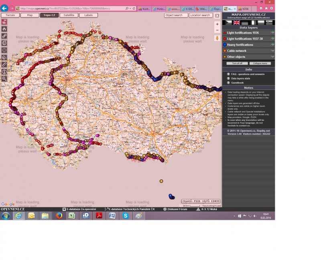Open the info icon in left toolbar
This screenshot has width=321, height=260.
click(x=4, y=72)
